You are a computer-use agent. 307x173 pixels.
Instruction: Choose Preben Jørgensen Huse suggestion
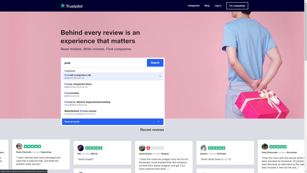tap(113, 85)
